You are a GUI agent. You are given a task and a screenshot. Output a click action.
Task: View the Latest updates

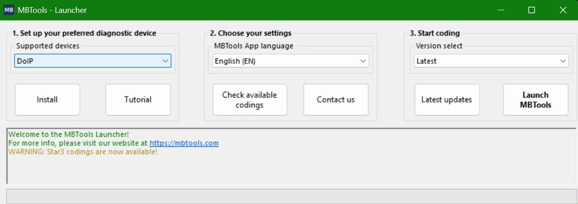tap(447, 100)
